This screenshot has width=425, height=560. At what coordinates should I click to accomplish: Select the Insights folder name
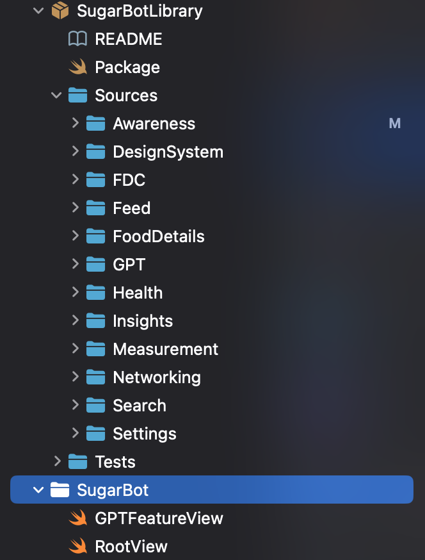click(x=143, y=321)
